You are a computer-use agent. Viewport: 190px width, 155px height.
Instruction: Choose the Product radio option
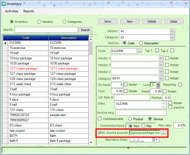click(130, 119)
